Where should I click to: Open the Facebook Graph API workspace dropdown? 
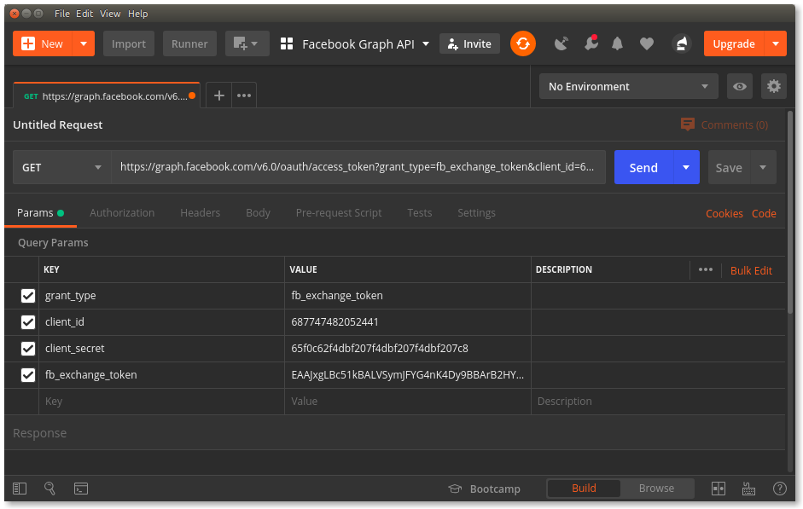pyautogui.click(x=365, y=44)
